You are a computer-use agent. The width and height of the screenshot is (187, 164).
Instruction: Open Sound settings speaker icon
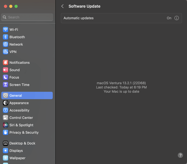pos(5,70)
